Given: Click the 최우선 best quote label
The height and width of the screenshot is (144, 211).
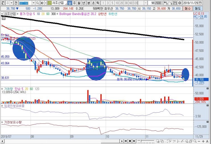Looking at the screenshot, I should (108, 9).
